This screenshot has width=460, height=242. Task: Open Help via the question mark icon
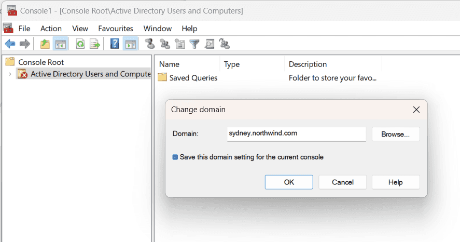pyautogui.click(x=115, y=44)
